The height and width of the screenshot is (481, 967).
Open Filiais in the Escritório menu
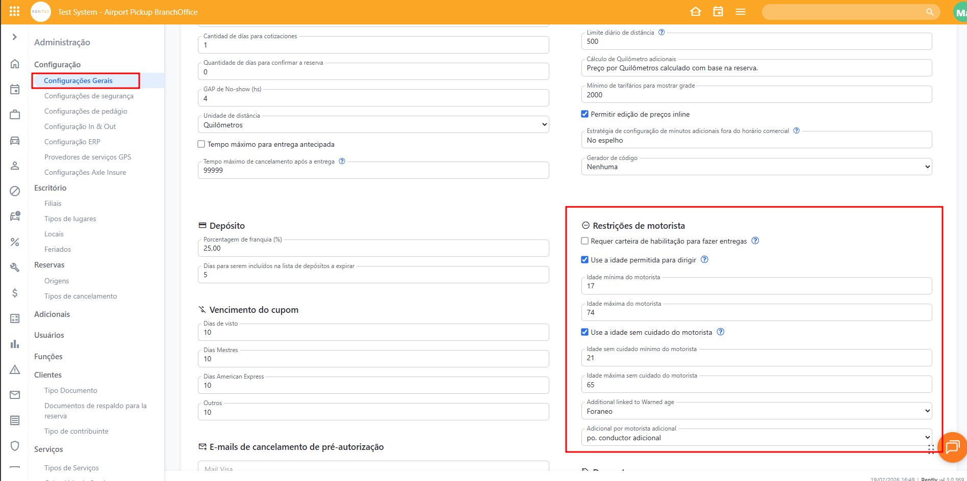click(x=53, y=203)
